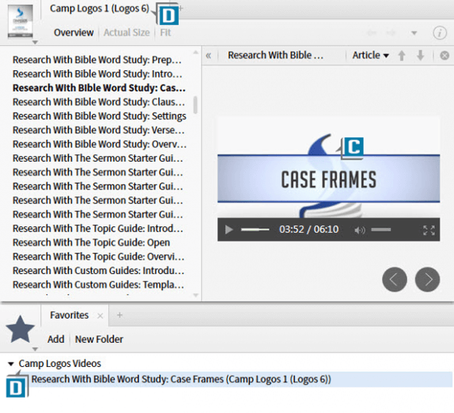This screenshot has width=454, height=413.
Task: Collapse the Camp Logos Videos folder
Action: [x=11, y=364]
